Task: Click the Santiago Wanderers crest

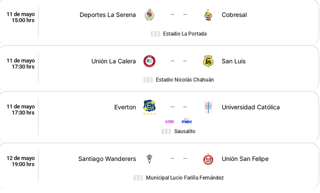Action: [149, 159]
